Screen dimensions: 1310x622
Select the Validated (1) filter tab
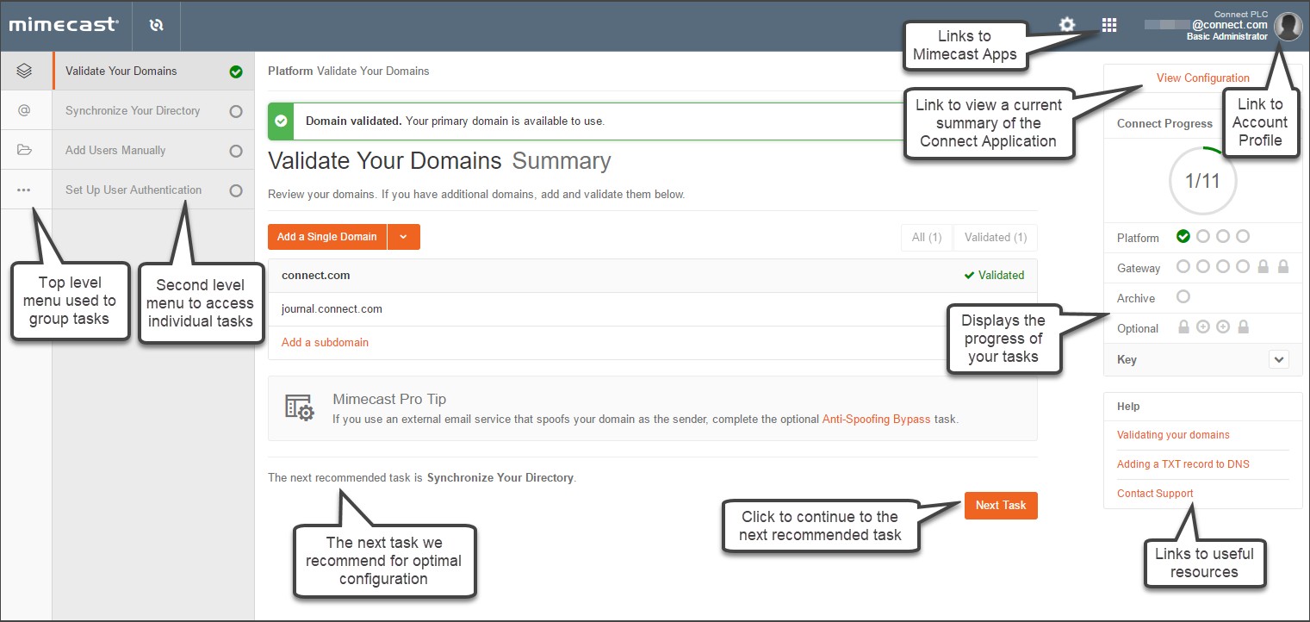coord(995,237)
